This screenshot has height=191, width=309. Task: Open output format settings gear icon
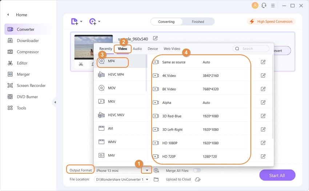click(x=156, y=171)
